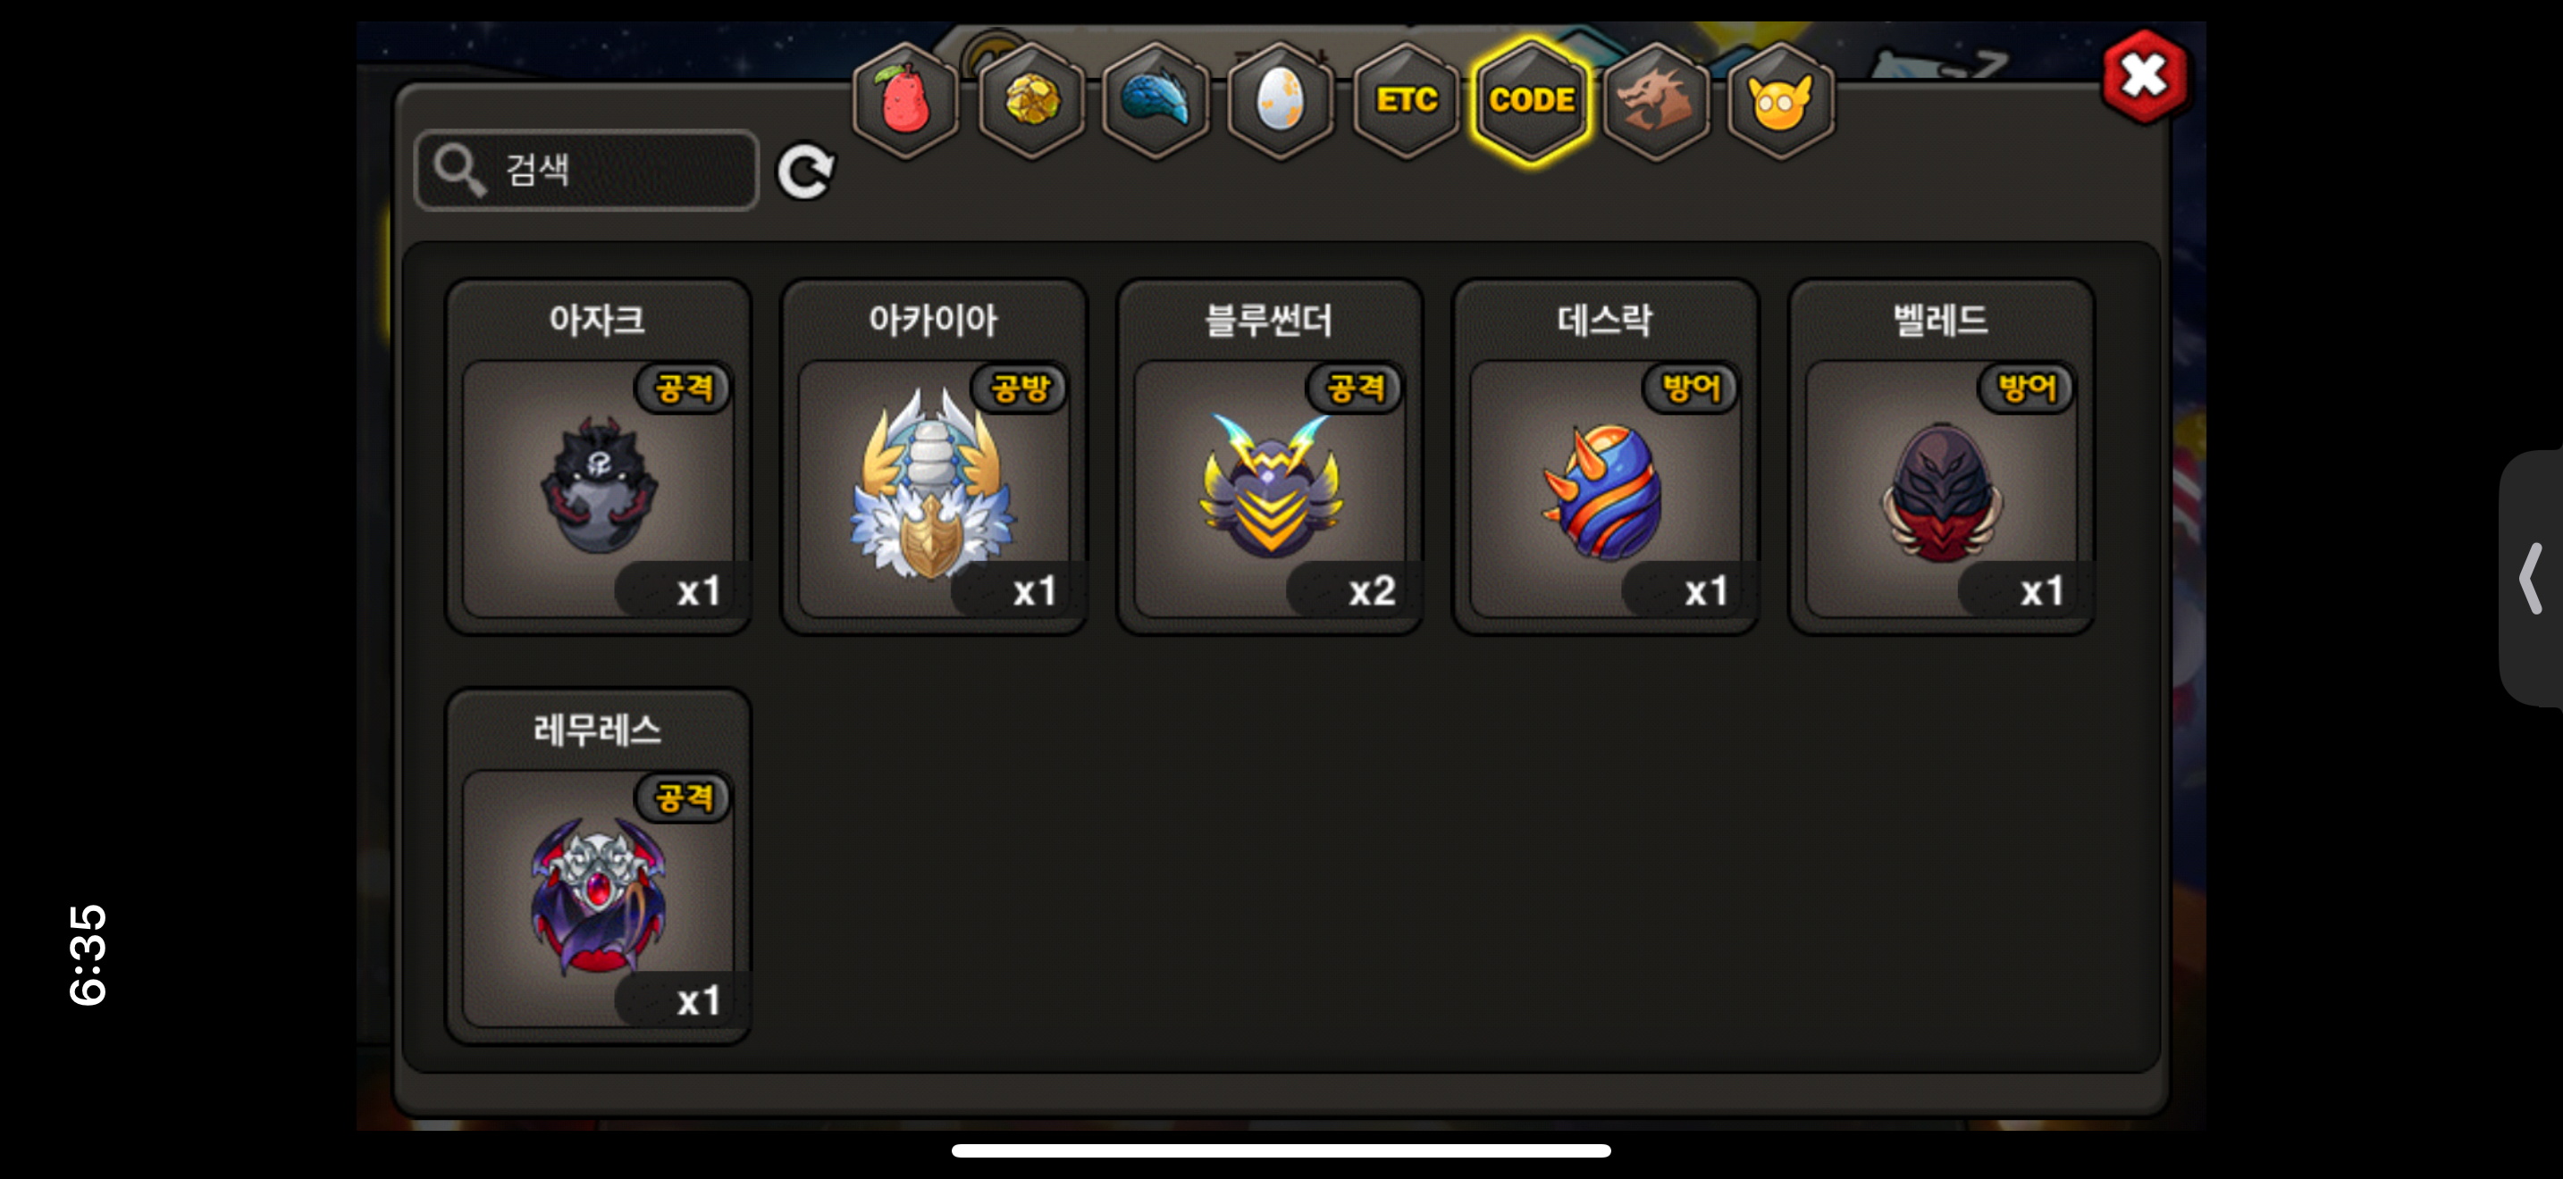Switch to the ETC tab
Viewport: 2563px width, 1179px height.
coord(1406,100)
